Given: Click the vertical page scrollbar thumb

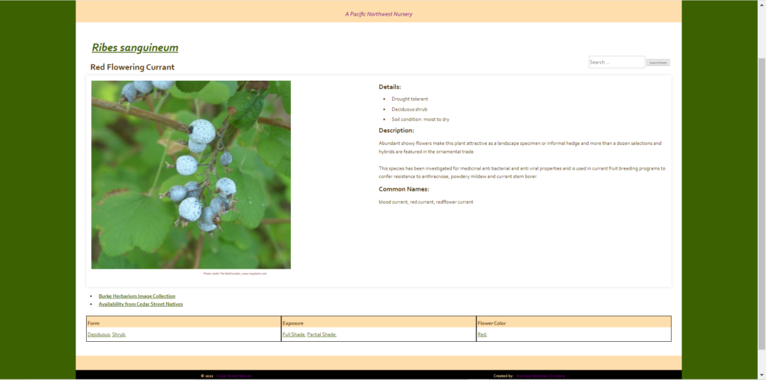Looking at the screenshot, I should point(762,203).
